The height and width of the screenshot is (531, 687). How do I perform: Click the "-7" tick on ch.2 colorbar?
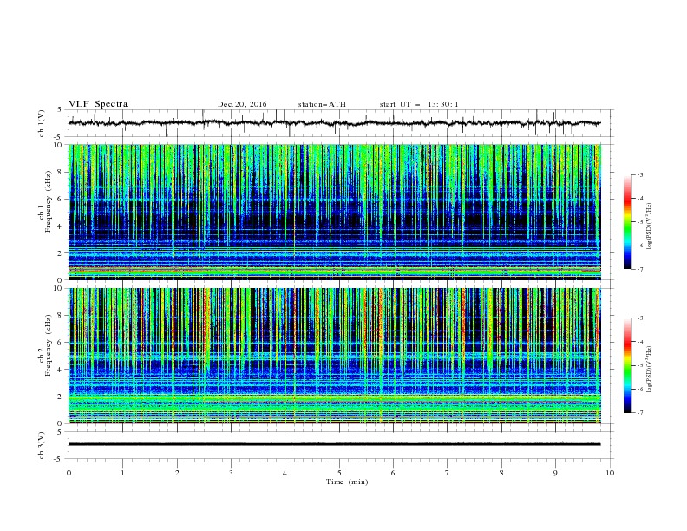tap(640, 413)
